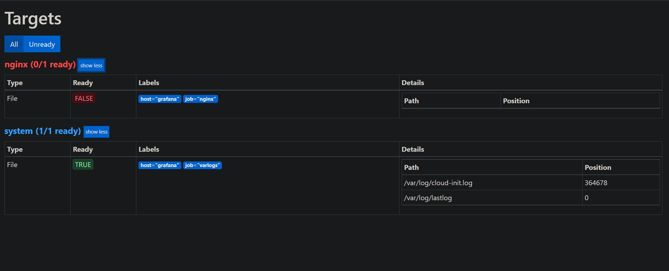669x271 pixels.
Task: Click the Labels column header in nginx table
Action: 149,83
